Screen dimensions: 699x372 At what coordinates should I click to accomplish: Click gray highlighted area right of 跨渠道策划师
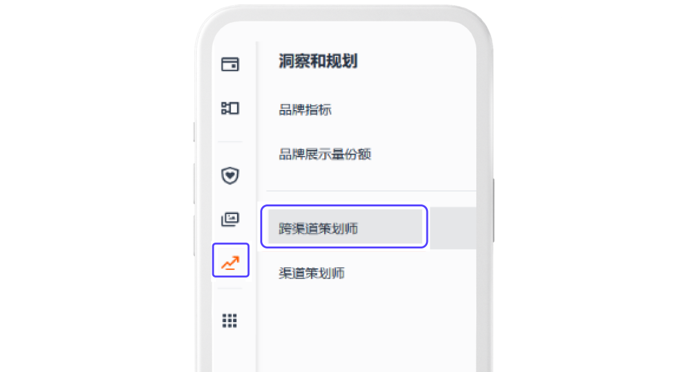click(453, 228)
